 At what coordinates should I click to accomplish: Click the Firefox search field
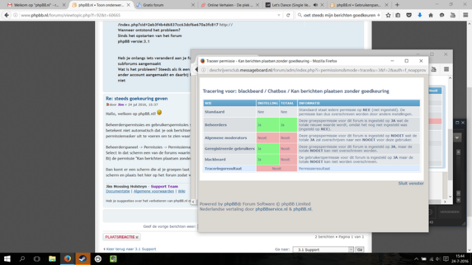339,15
